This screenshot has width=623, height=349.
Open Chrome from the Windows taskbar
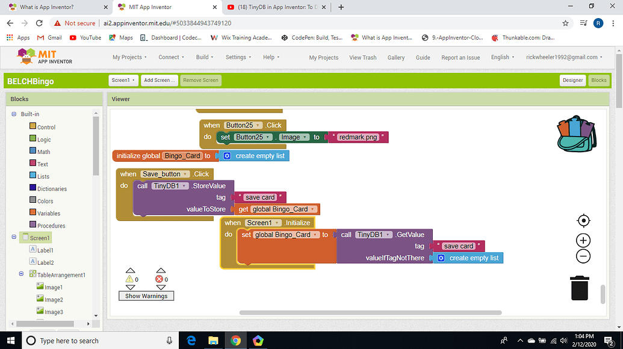tap(235, 341)
